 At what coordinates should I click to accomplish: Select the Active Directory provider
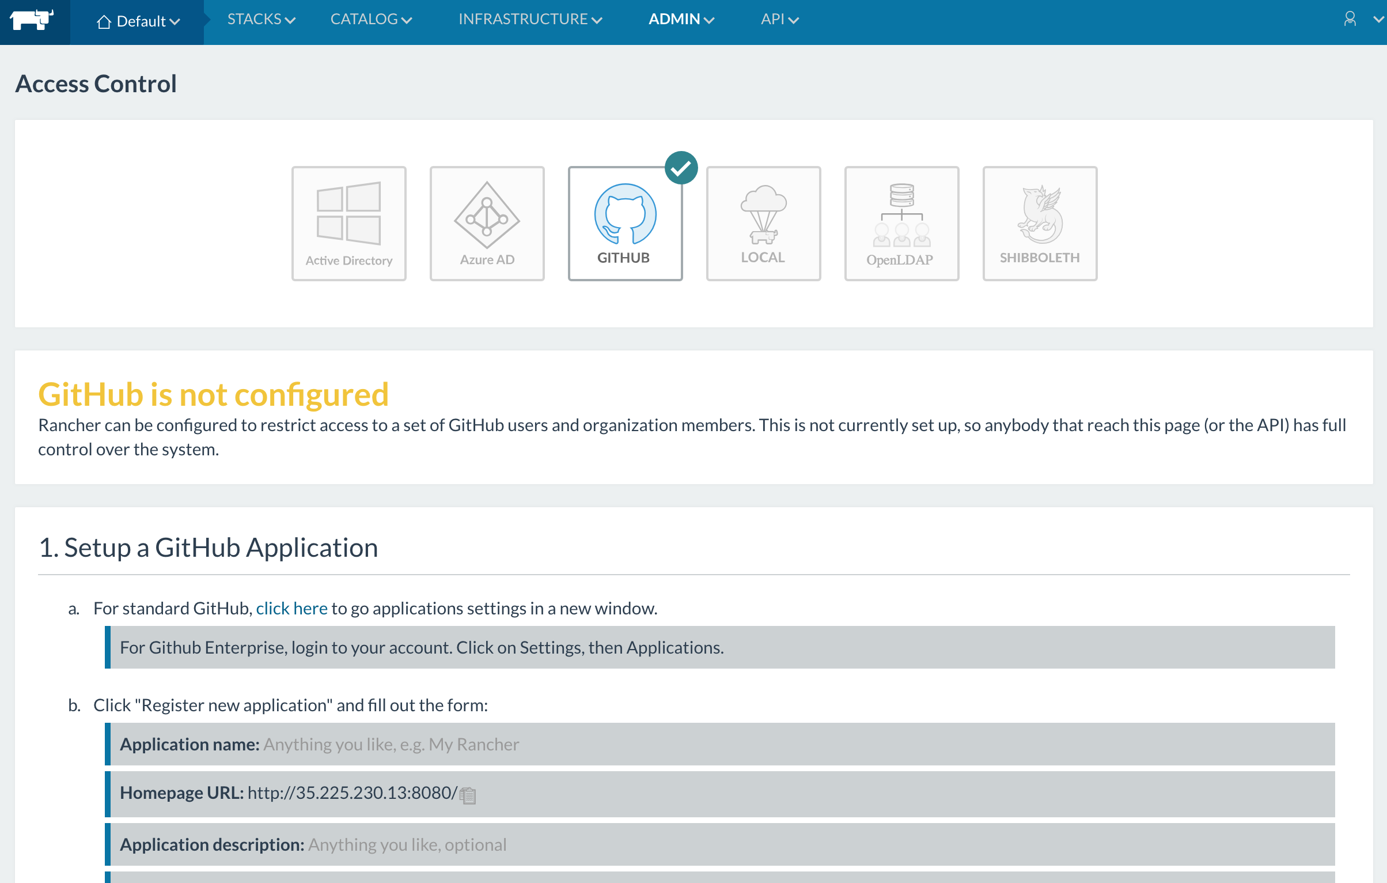click(349, 224)
